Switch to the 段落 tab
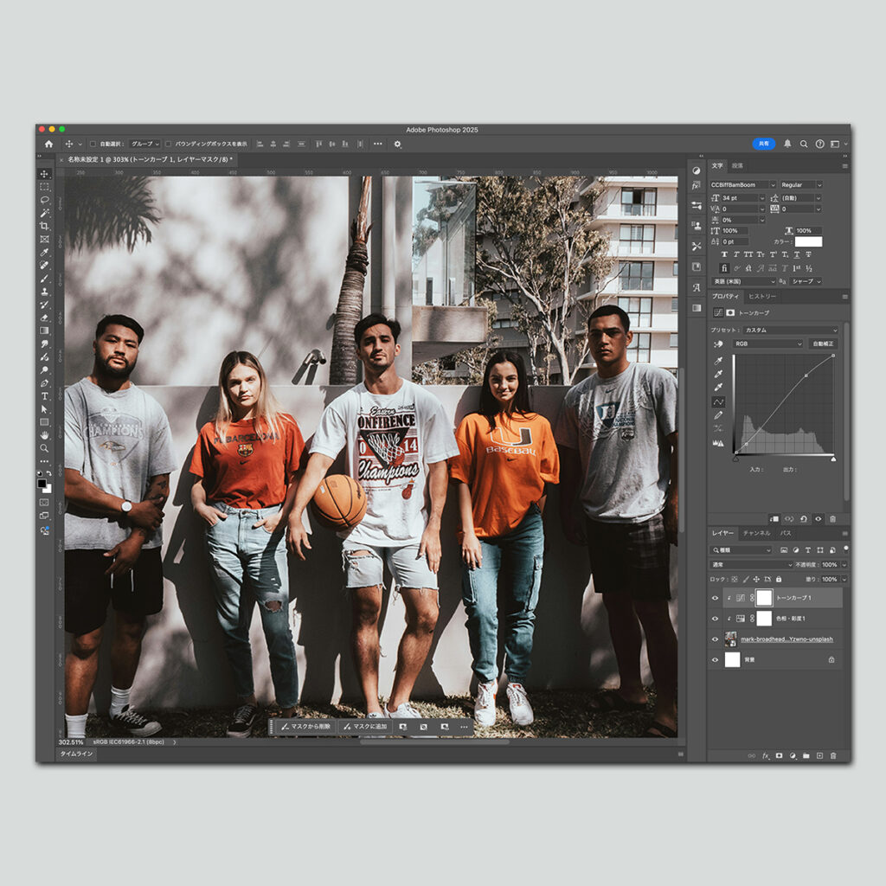The image size is (886, 886). pos(737,165)
